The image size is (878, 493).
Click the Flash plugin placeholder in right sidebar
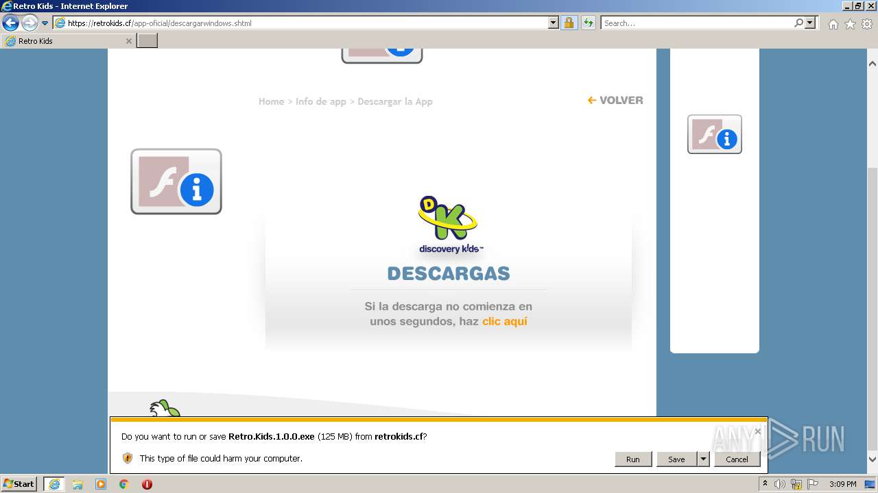tap(715, 134)
